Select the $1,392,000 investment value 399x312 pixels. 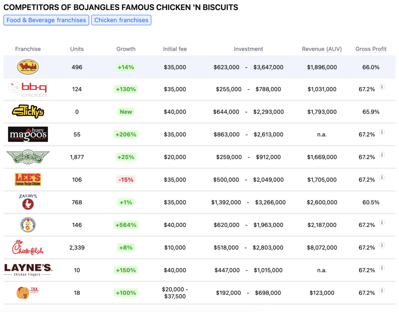(x=226, y=202)
